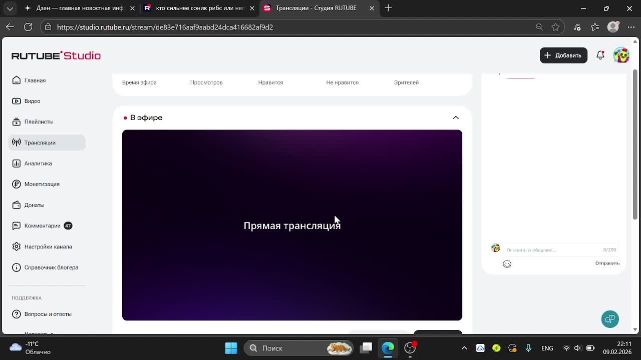Image resolution: width=641 pixels, height=360 pixels.
Task: Open Справочник блогера
Action: [47, 267]
